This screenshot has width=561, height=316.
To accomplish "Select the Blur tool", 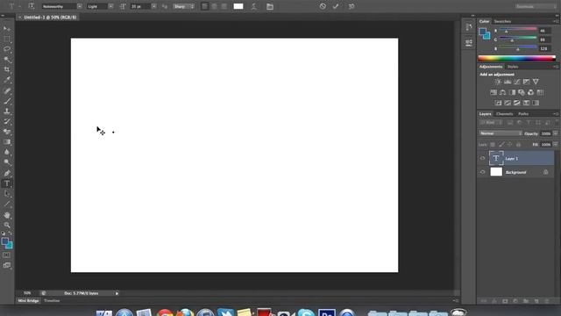I will tap(7, 152).
